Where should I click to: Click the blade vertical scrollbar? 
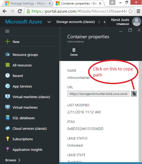(140, 111)
